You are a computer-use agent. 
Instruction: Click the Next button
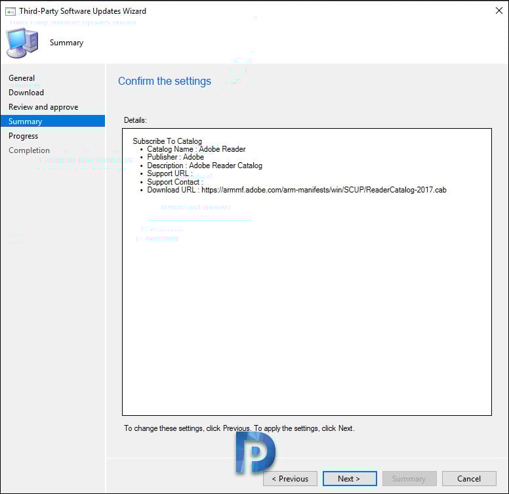[x=350, y=478]
